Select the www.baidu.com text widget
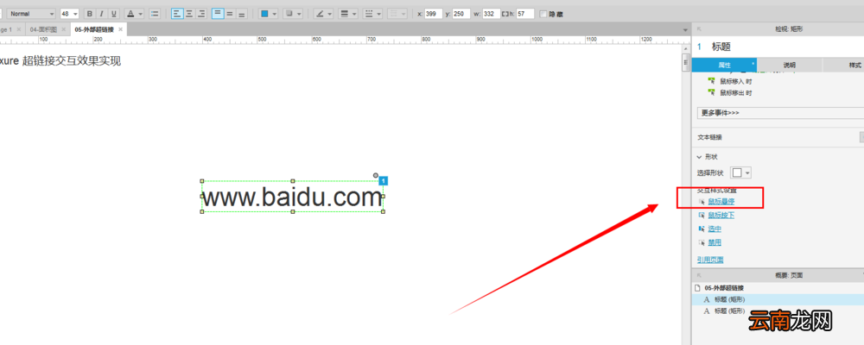Viewport: 864px width, 345px height. pyautogui.click(x=293, y=197)
